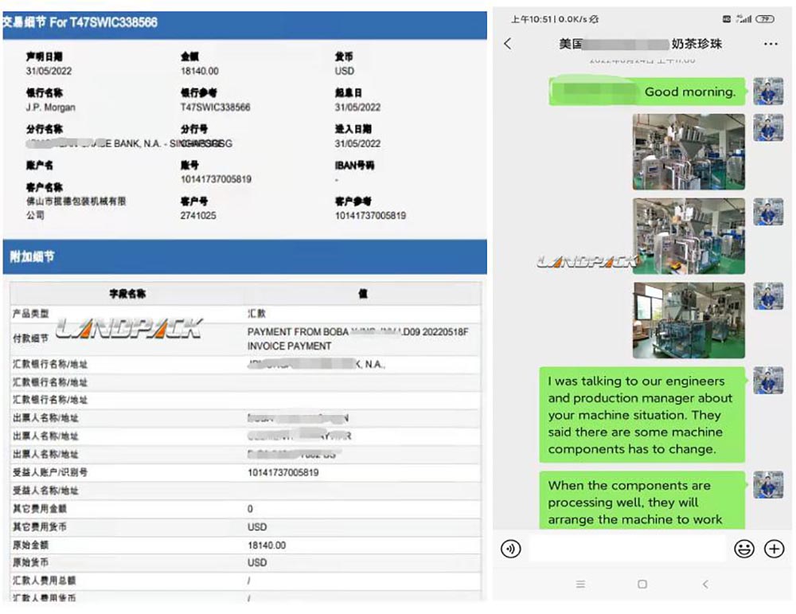The image size is (796, 614).
Task: Click the chat message input field
Action: point(626,549)
